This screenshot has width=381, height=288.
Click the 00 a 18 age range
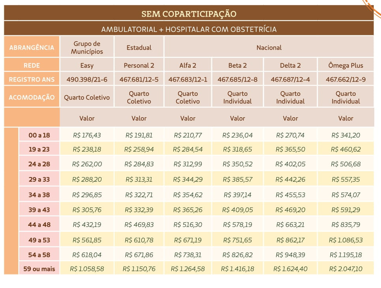(x=39, y=135)
